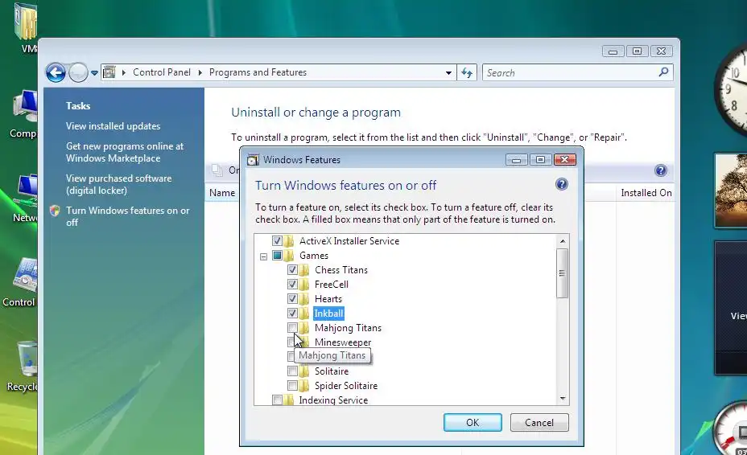This screenshot has width=747, height=455.
Task: Click the FreeCell folder icon
Action: 304,284
